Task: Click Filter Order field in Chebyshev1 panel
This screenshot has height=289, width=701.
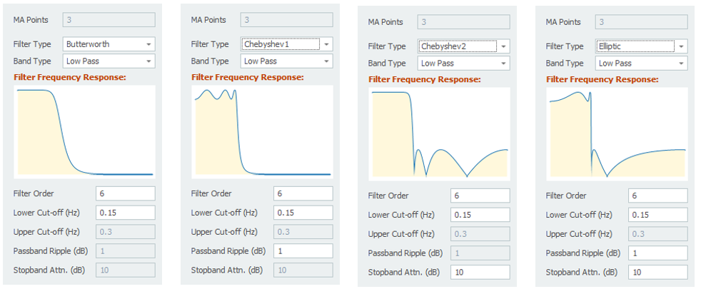Action: click(x=303, y=193)
